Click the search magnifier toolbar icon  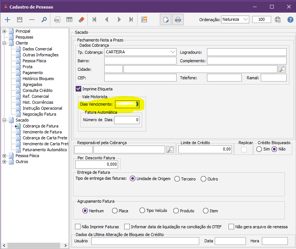(44, 20)
